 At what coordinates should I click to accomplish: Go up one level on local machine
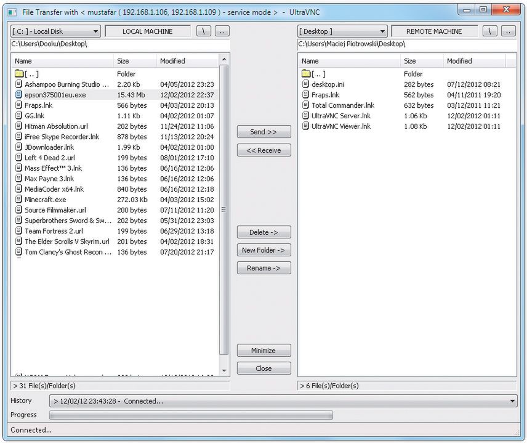222,31
